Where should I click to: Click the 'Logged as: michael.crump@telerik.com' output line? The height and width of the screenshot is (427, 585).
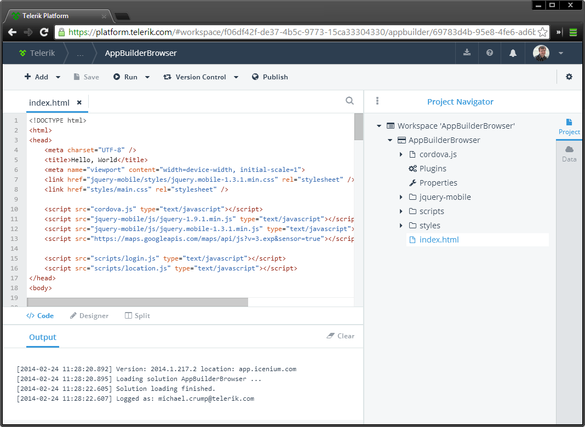click(185, 399)
